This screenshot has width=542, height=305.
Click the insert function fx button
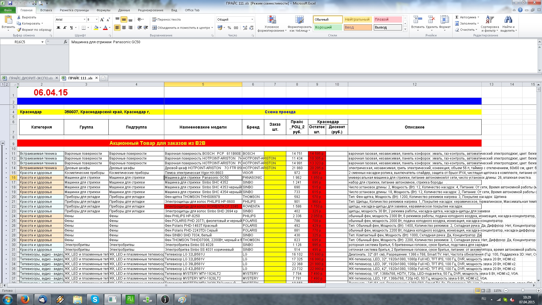[65, 42]
